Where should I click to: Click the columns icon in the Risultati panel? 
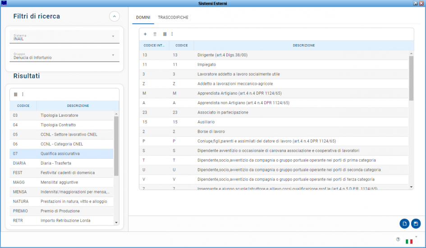[x=16, y=94]
